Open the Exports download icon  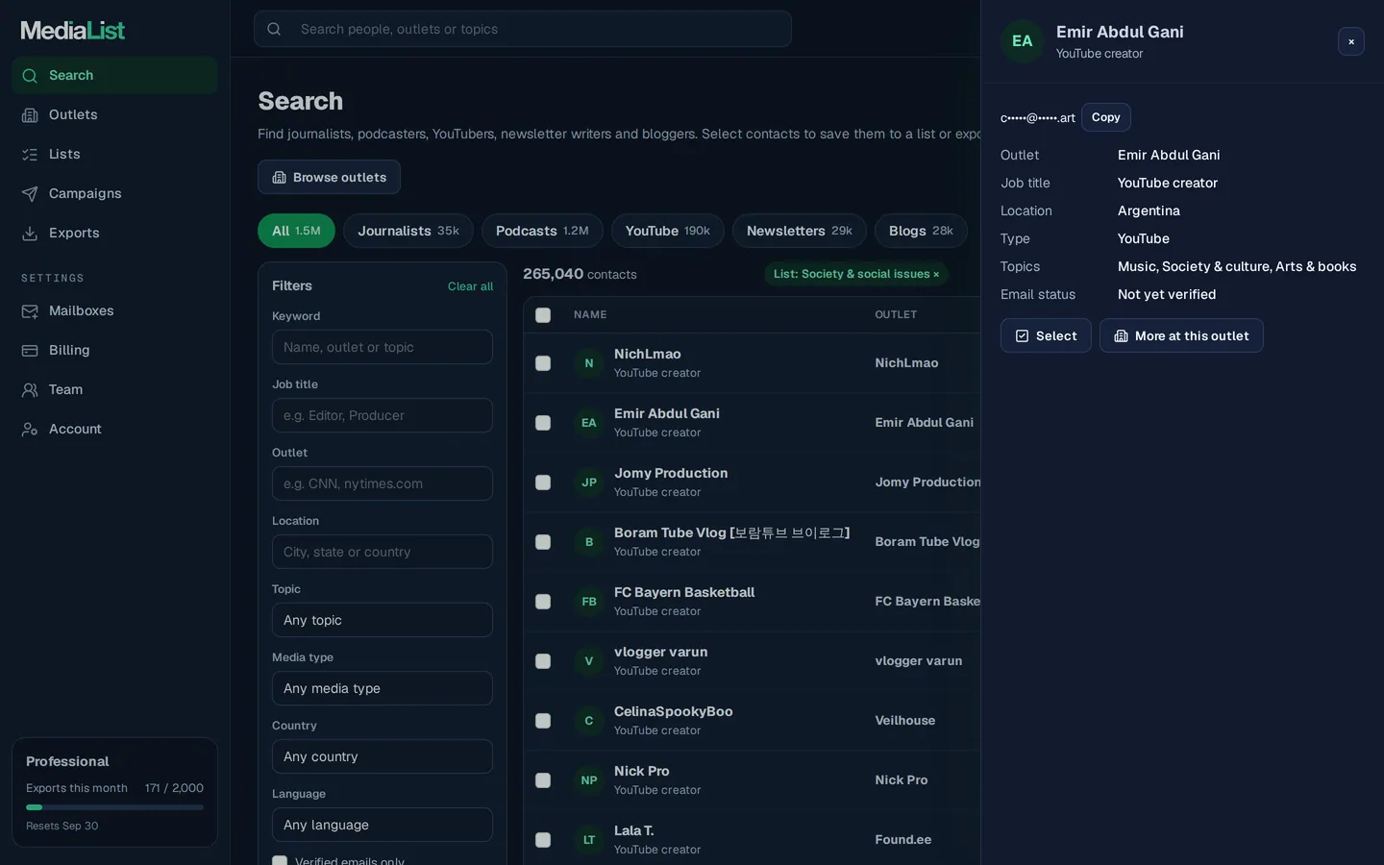coord(30,234)
